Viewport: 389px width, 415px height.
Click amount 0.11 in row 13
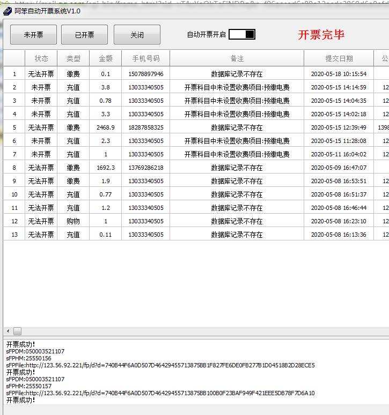click(106, 235)
